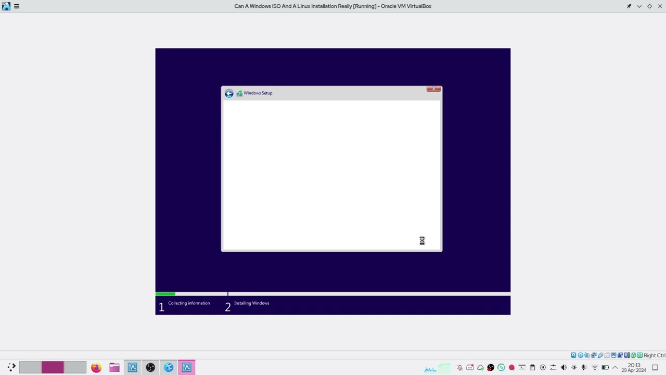Click the Windows Setup title icon
The image size is (666, 375).
(239, 93)
